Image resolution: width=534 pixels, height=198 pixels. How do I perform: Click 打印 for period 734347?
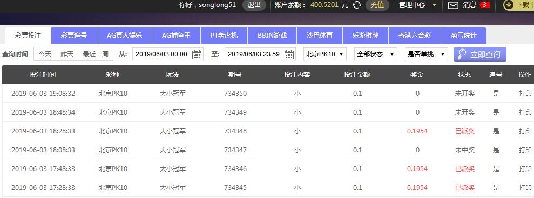click(525, 150)
